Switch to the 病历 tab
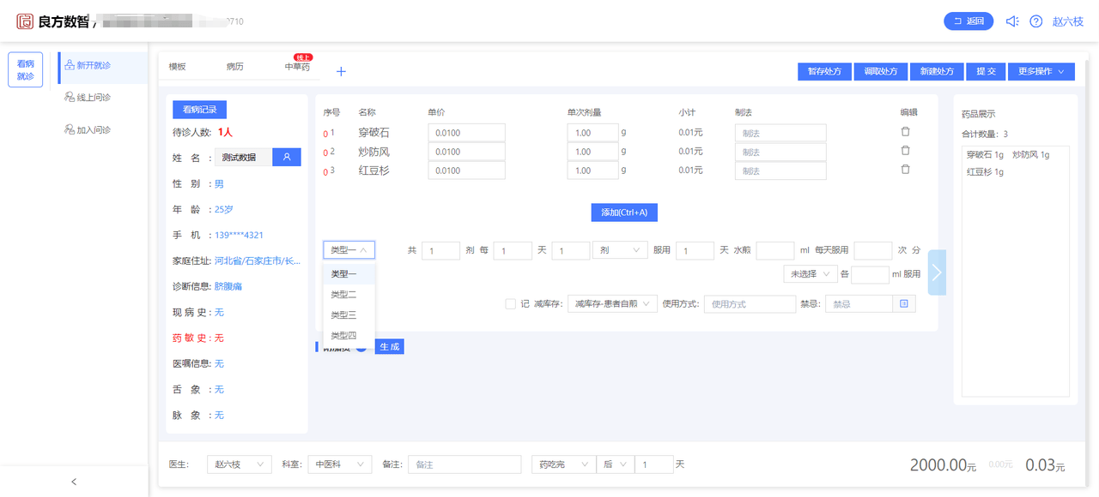The width and height of the screenshot is (1099, 497). (x=234, y=66)
